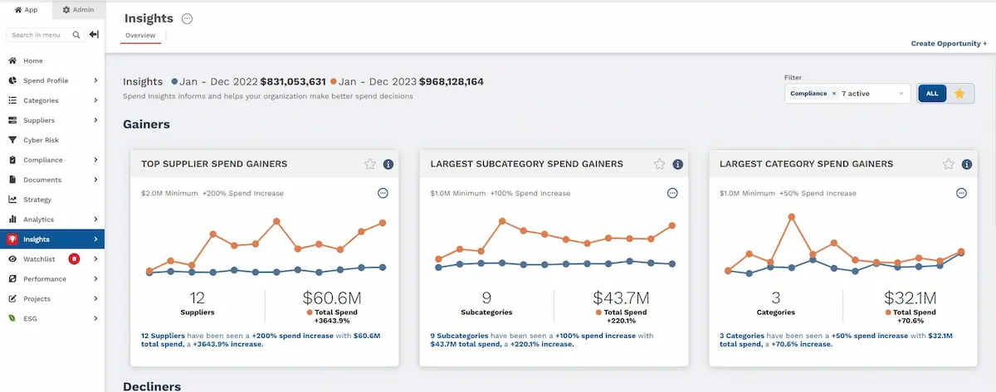996x392 pixels.
Task: Open ellipsis menu in Top Supplier Spend Gainers
Action: tap(383, 193)
